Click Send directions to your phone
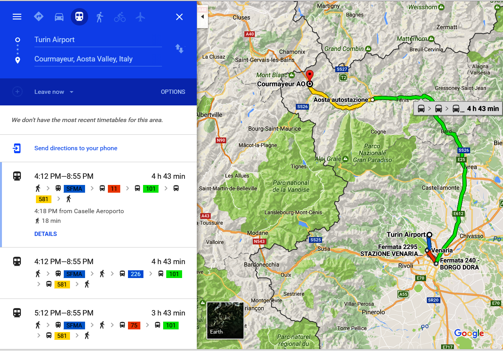 coord(76,148)
